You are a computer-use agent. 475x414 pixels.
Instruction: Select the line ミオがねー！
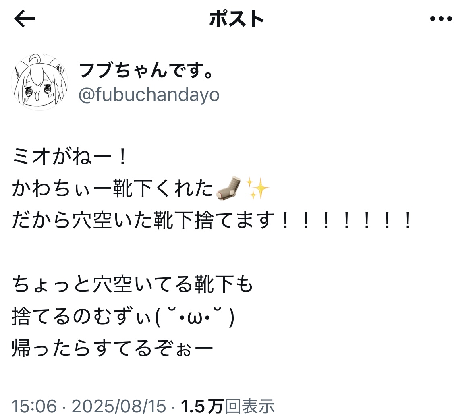pyautogui.click(x=69, y=157)
